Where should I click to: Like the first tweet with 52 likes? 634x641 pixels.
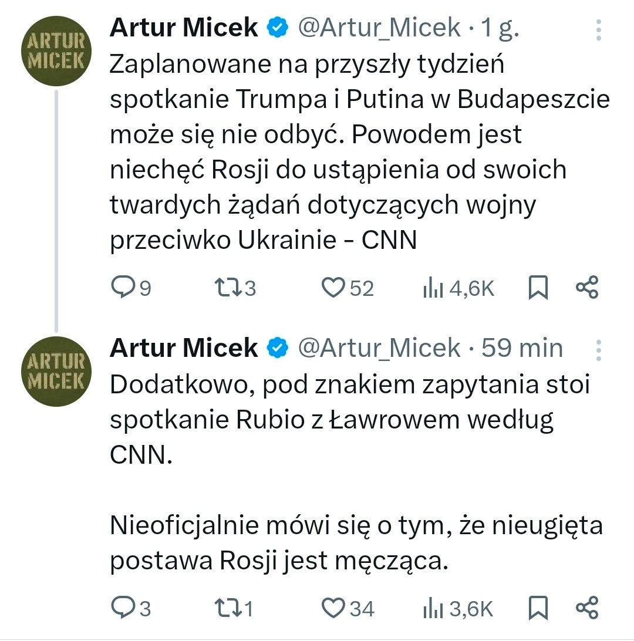pyautogui.click(x=333, y=288)
